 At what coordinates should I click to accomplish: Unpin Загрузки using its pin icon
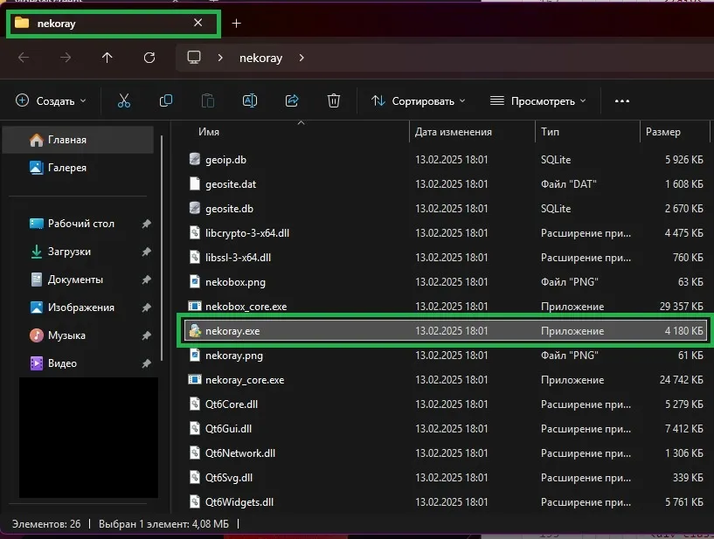(x=146, y=252)
